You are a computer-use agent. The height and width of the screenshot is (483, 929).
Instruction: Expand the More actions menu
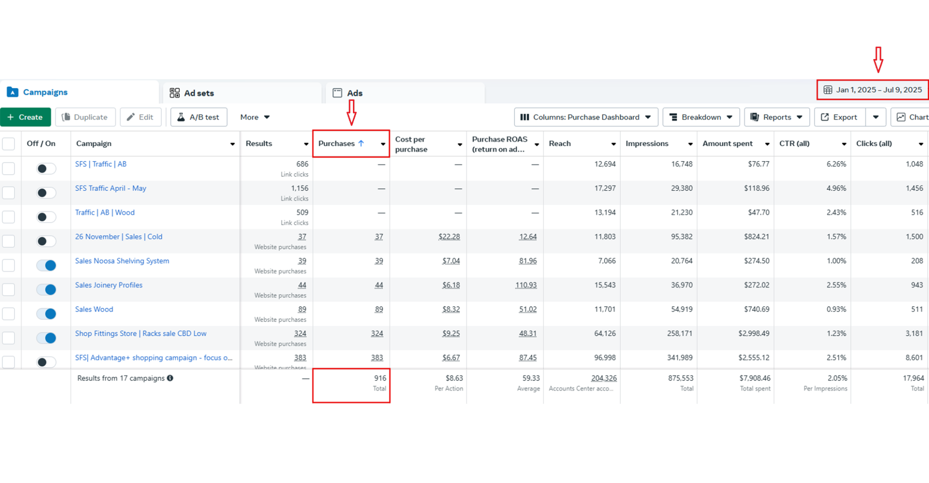tap(254, 117)
